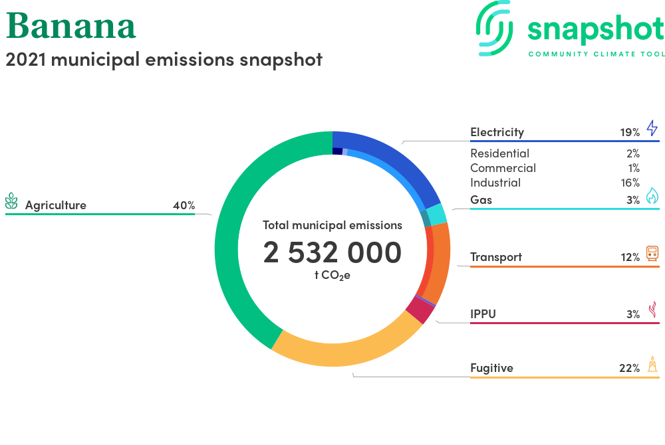Click the Residential 2% value
Image resolution: width=665 pixels, height=445 pixels.
tap(633, 153)
